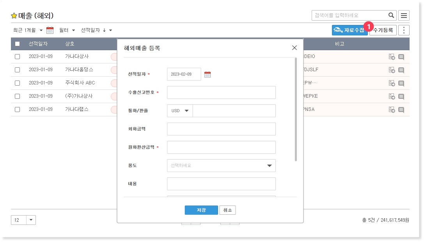This screenshot has width=424, height=242.
Task: Close the 해외매출 등록 dialog
Action: (294, 48)
